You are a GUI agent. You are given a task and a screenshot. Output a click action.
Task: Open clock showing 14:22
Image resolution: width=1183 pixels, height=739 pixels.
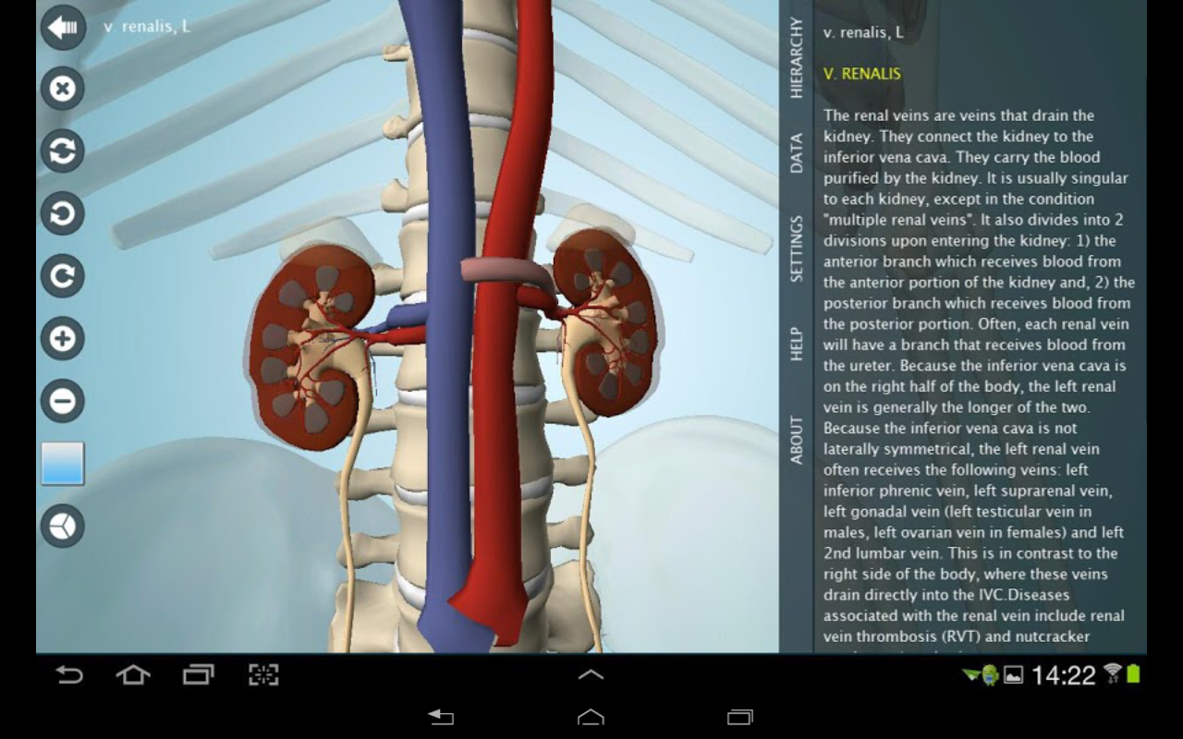1063,675
